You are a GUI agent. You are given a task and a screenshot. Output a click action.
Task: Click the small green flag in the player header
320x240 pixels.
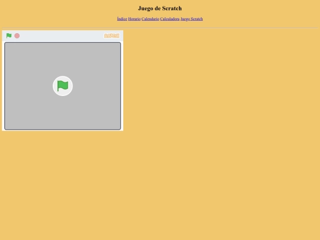9,36
